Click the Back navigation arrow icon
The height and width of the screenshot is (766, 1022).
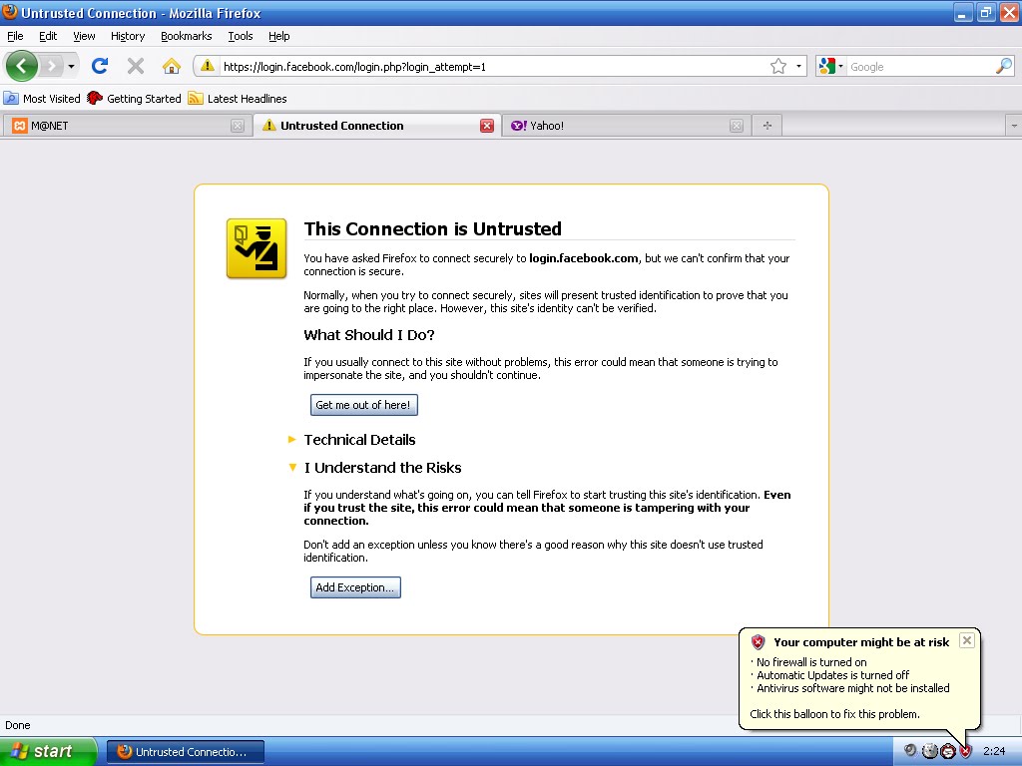21,66
